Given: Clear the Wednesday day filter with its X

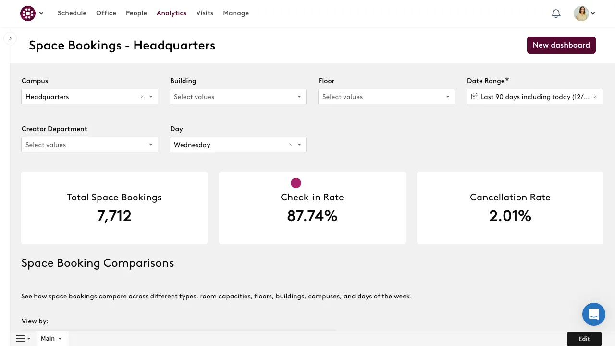Looking at the screenshot, I should coord(291,145).
